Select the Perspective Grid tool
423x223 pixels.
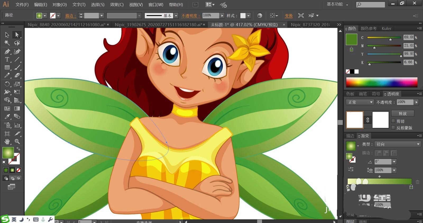17,100
